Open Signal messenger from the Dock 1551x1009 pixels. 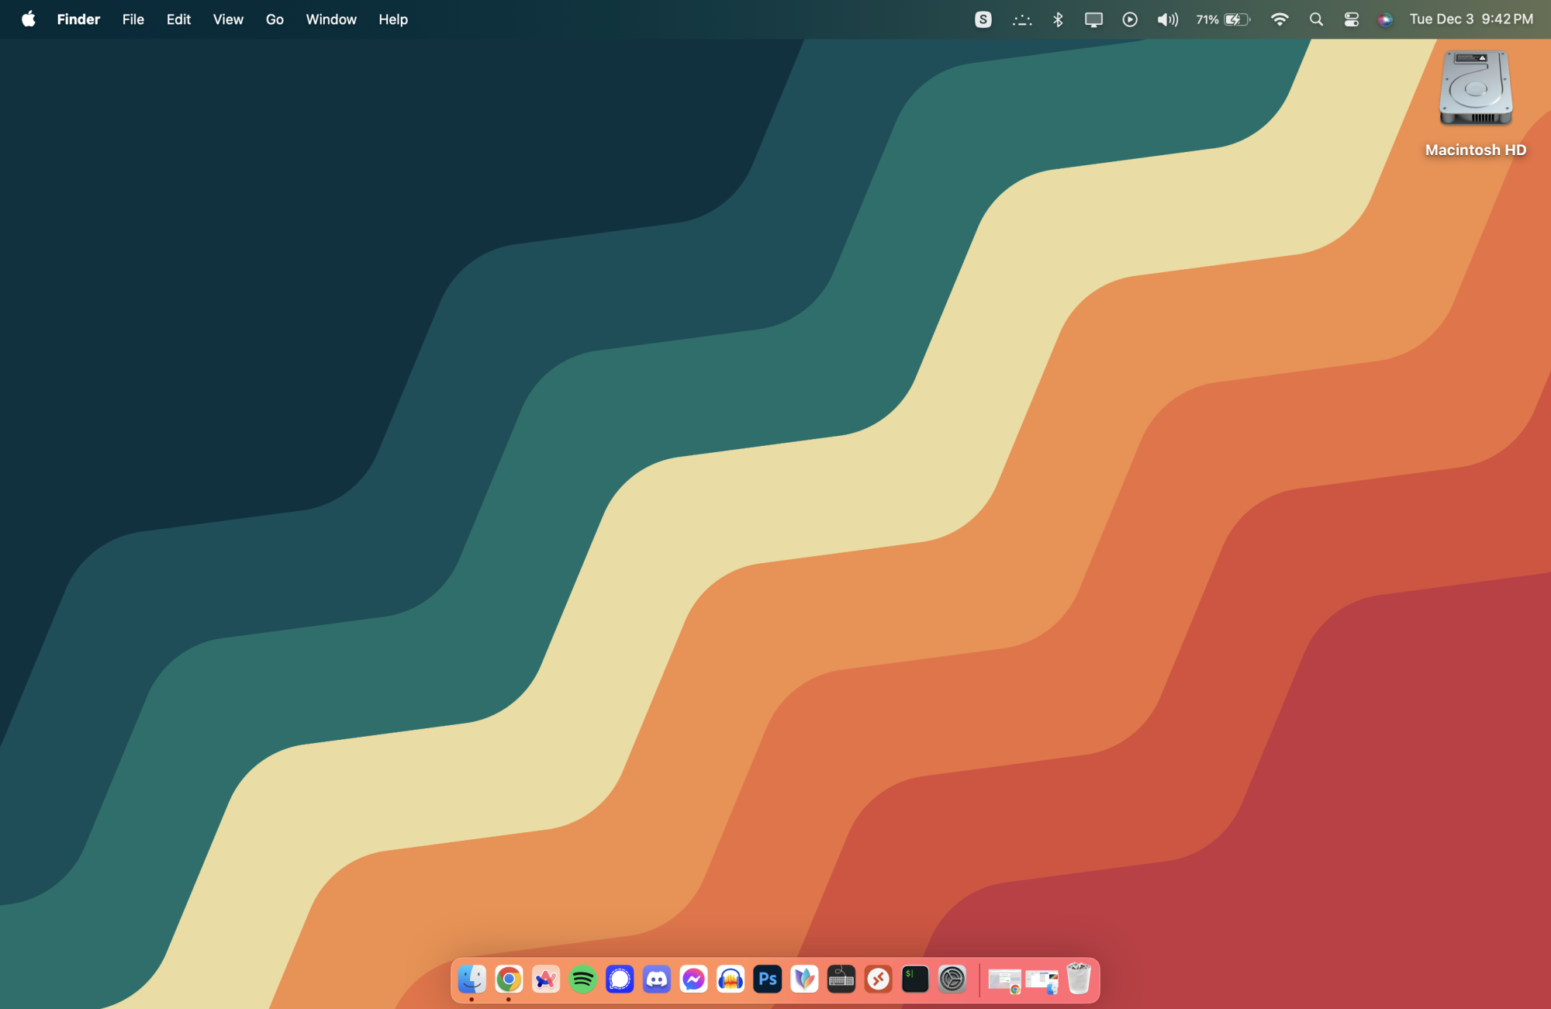[620, 980]
